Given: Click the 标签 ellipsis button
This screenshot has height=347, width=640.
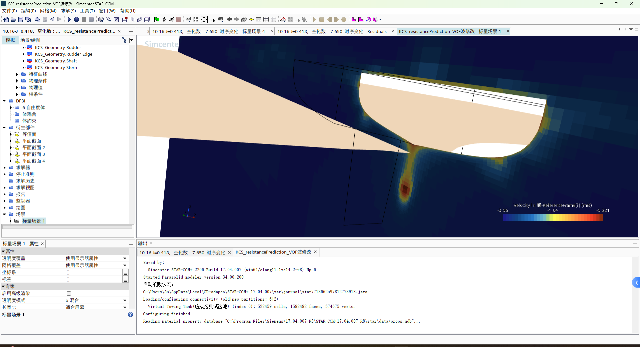Looking at the screenshot, I should (125, 280).
